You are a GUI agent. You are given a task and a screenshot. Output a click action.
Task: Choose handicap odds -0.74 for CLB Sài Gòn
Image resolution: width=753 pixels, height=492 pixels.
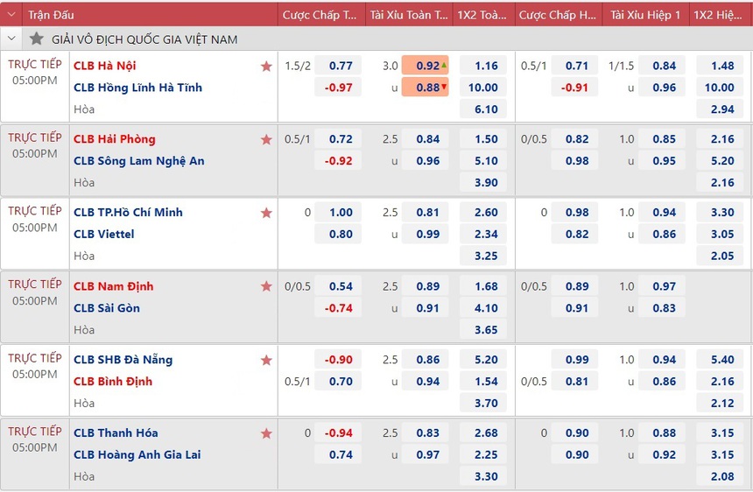(x=339, y=308)
